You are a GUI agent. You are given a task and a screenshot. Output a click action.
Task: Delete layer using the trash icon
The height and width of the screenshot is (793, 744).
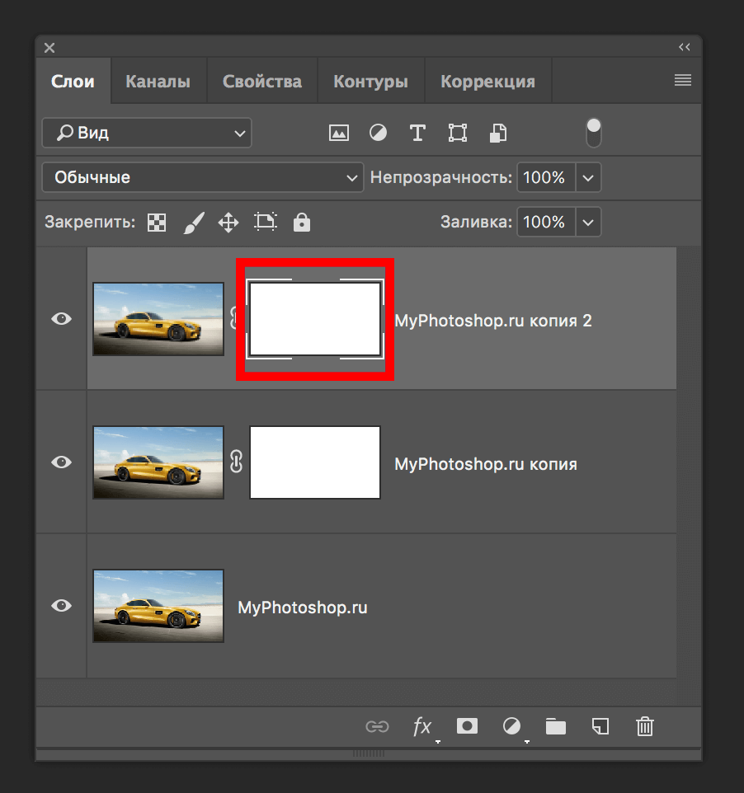pos(645,726)
